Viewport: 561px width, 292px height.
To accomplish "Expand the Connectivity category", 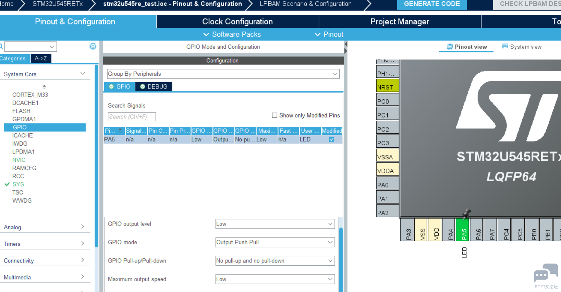I will tap(83, 260).
